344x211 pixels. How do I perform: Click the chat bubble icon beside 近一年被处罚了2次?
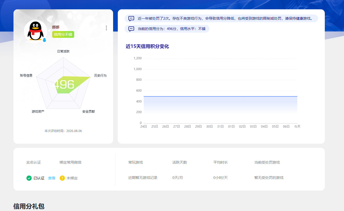click(x=131, y=19)
